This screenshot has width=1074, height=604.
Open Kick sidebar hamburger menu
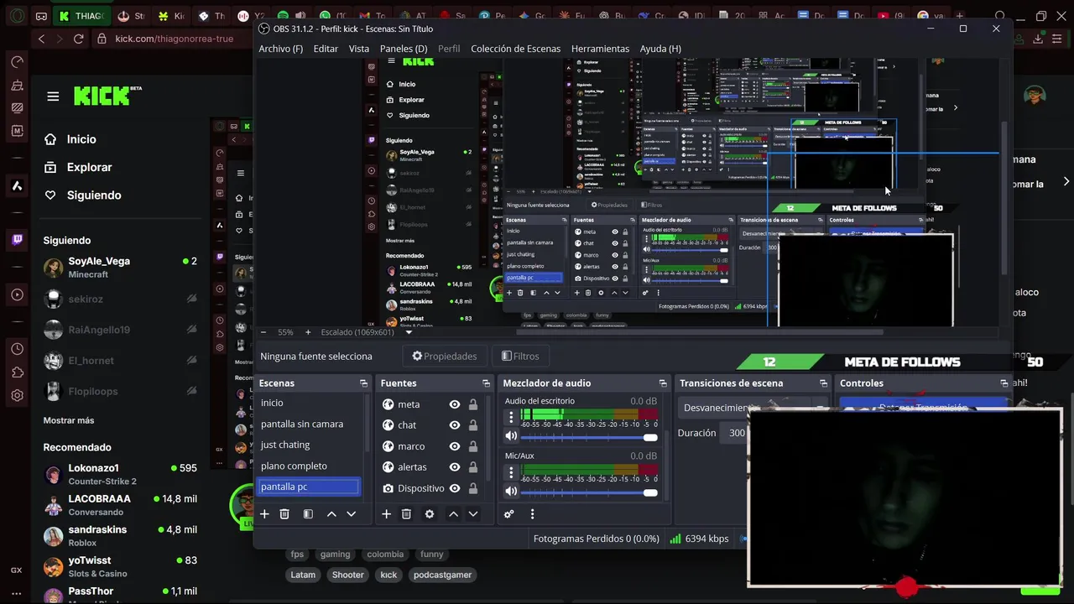point(53,96)
